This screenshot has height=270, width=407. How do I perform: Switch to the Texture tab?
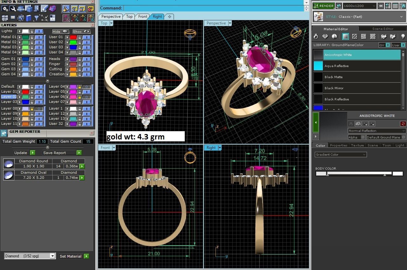[x=357, y=145]
